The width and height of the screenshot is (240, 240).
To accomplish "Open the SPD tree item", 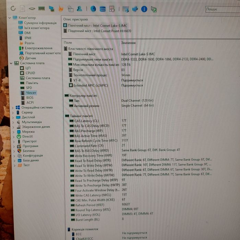I will coord(26,88).
